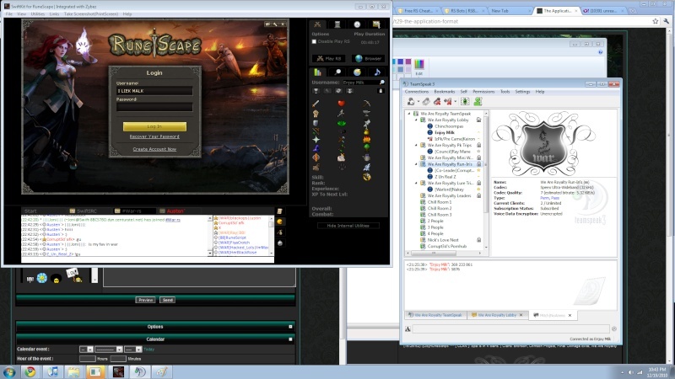Viewport: 675px width, 379px height.
Task: Open SwiftKit music note tab
Action: pyautogui.click(x=376, y=72)
